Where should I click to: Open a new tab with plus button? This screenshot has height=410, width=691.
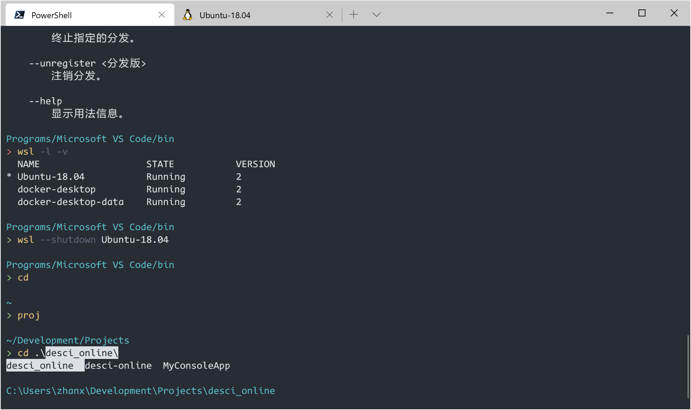[354, 15]
